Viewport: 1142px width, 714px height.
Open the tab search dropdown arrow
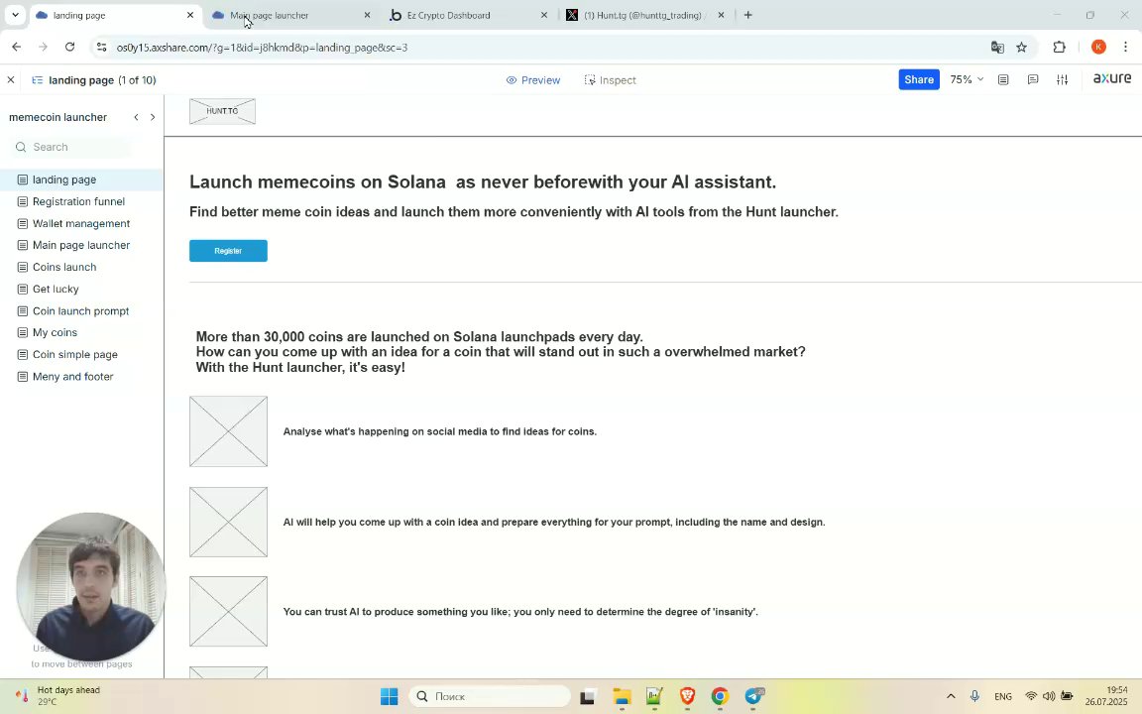coord(15,15)
